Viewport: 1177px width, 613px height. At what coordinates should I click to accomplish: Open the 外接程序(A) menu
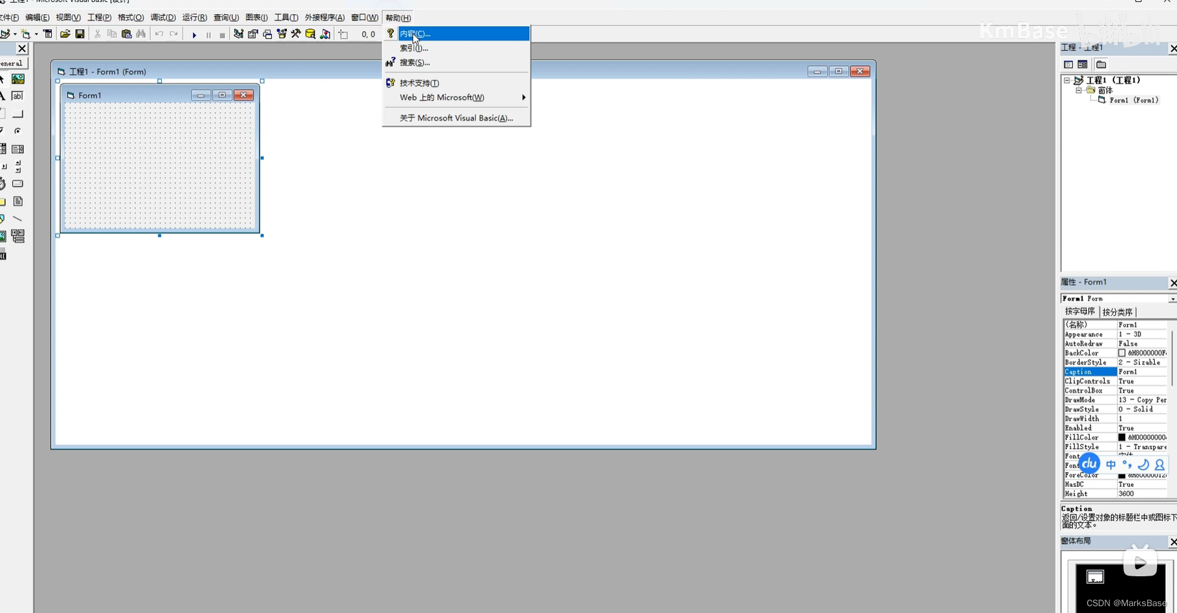[324, 17]
